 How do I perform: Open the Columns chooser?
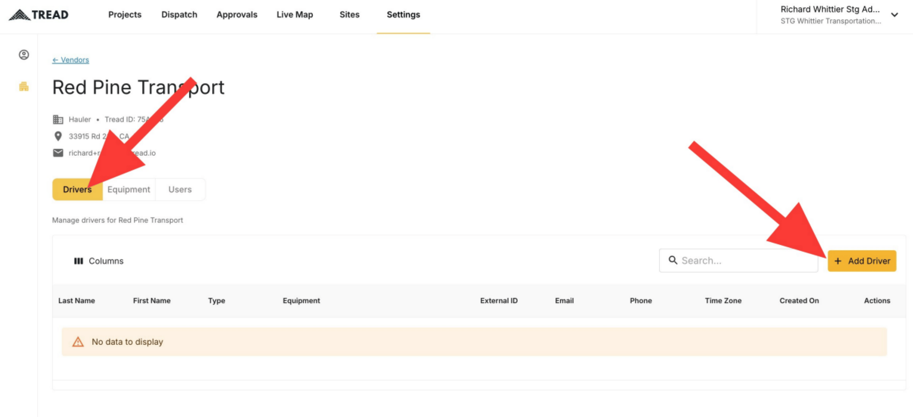pyautogui.click(x=99, y=261)
